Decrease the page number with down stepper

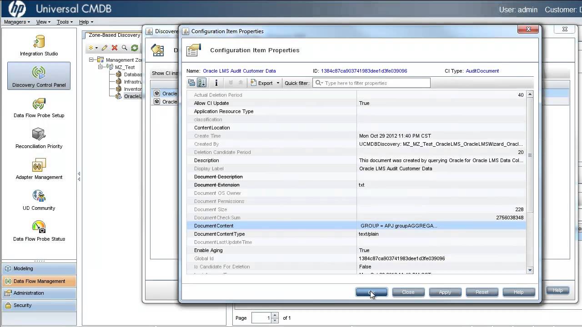pyautogui.click(x=275, y=321)
